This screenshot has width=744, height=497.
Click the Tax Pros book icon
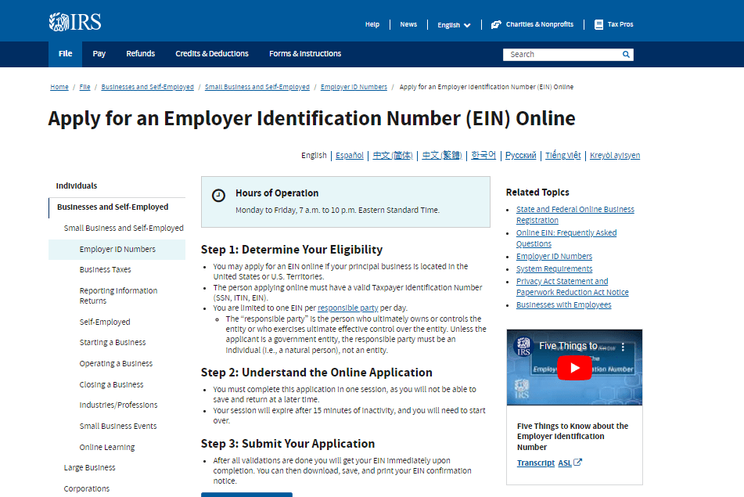(x=598, y=25)
